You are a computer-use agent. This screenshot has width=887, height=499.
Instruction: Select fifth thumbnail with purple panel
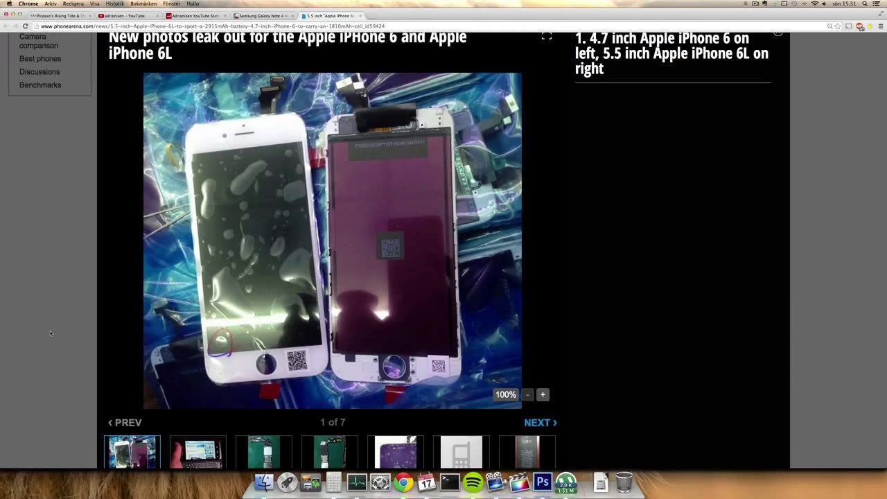(396, 452)
